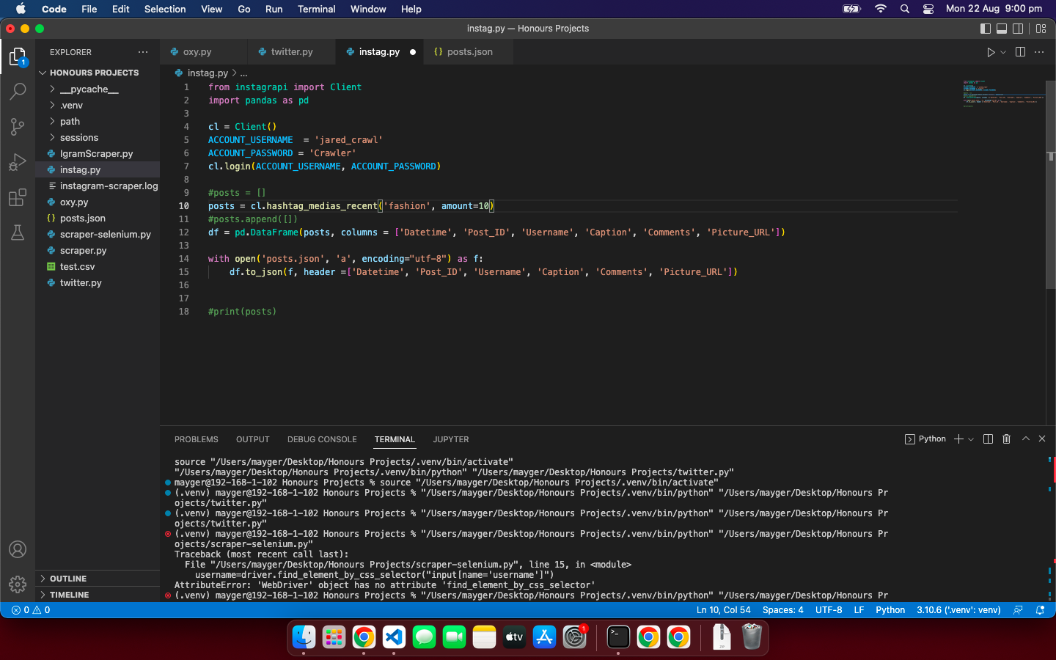
Task: Change the UTF-8 encoding setting
Action: (x=829, y=610)
